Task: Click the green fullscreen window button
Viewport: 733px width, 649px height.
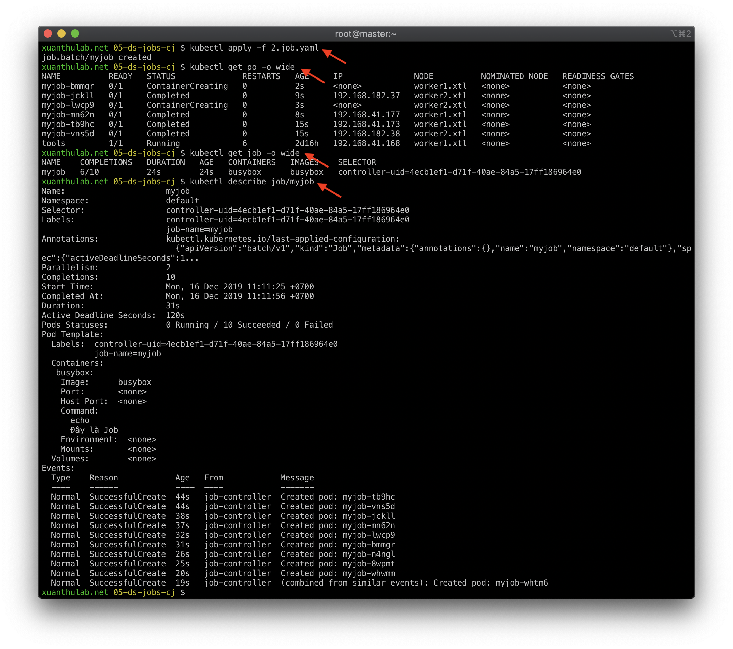Action: click(x=75, y=34)
